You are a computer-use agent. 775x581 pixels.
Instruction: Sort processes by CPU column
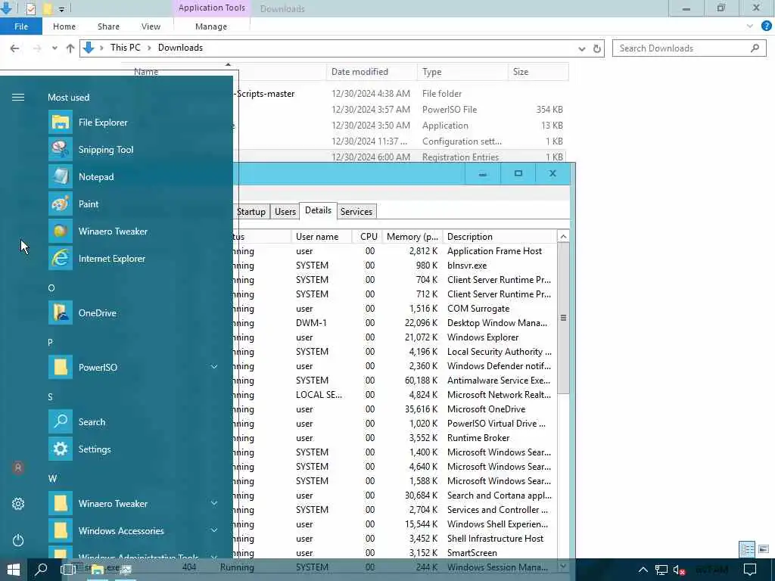pyautogui.click(x=366, y=237)
